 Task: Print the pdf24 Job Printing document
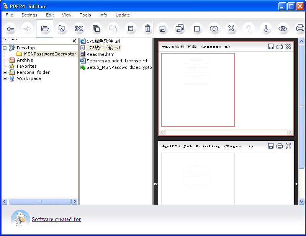point(280,146)
